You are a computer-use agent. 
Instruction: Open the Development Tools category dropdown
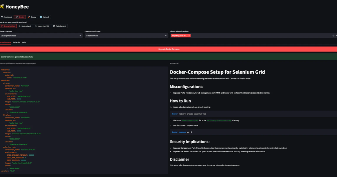(41, 36)
